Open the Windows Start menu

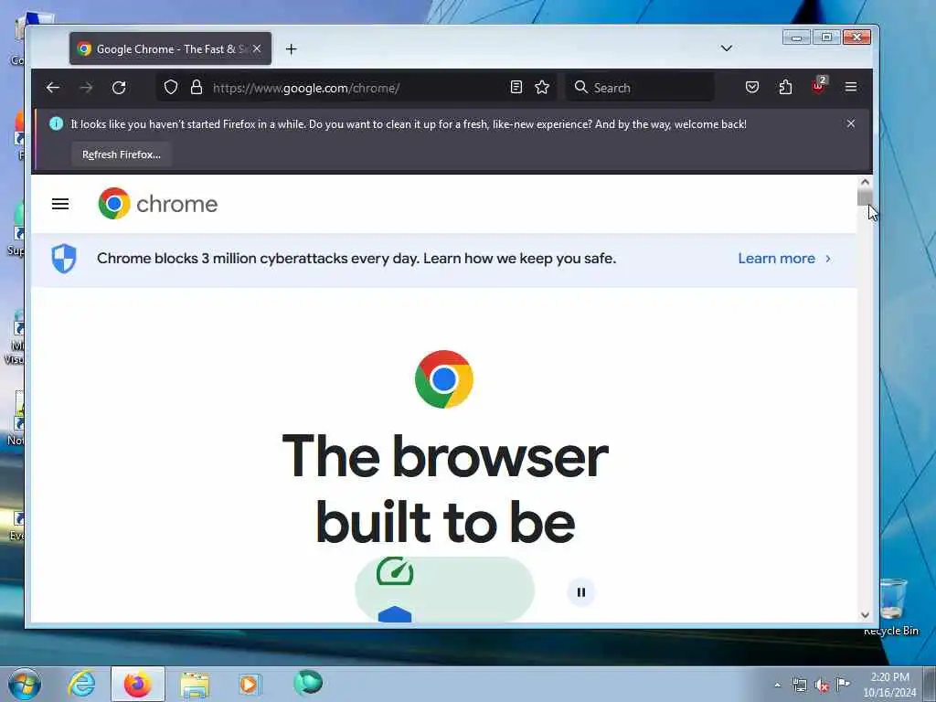point(25,685)
